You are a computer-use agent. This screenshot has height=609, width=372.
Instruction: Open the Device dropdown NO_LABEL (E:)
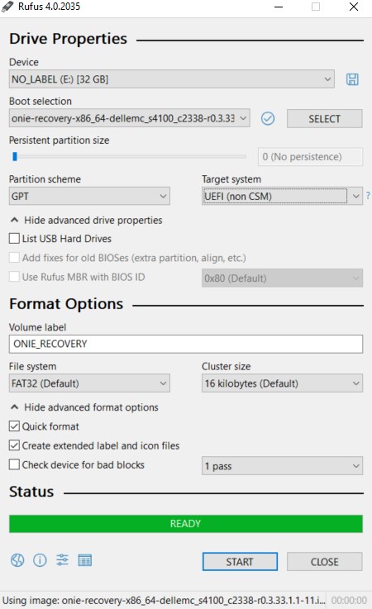[x=171, y=79]
